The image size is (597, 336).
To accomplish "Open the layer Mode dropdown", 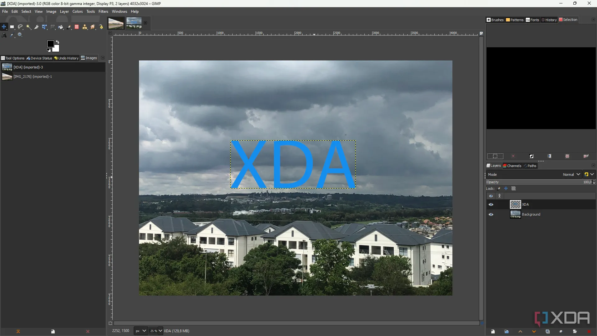I will click(x=572, y=175).
